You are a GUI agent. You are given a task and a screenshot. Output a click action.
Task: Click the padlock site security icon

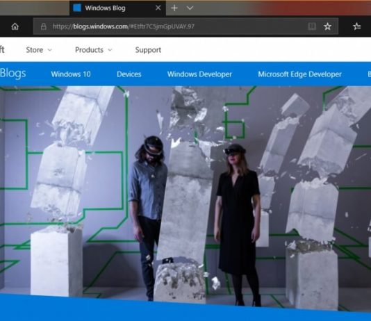point(44,26)
